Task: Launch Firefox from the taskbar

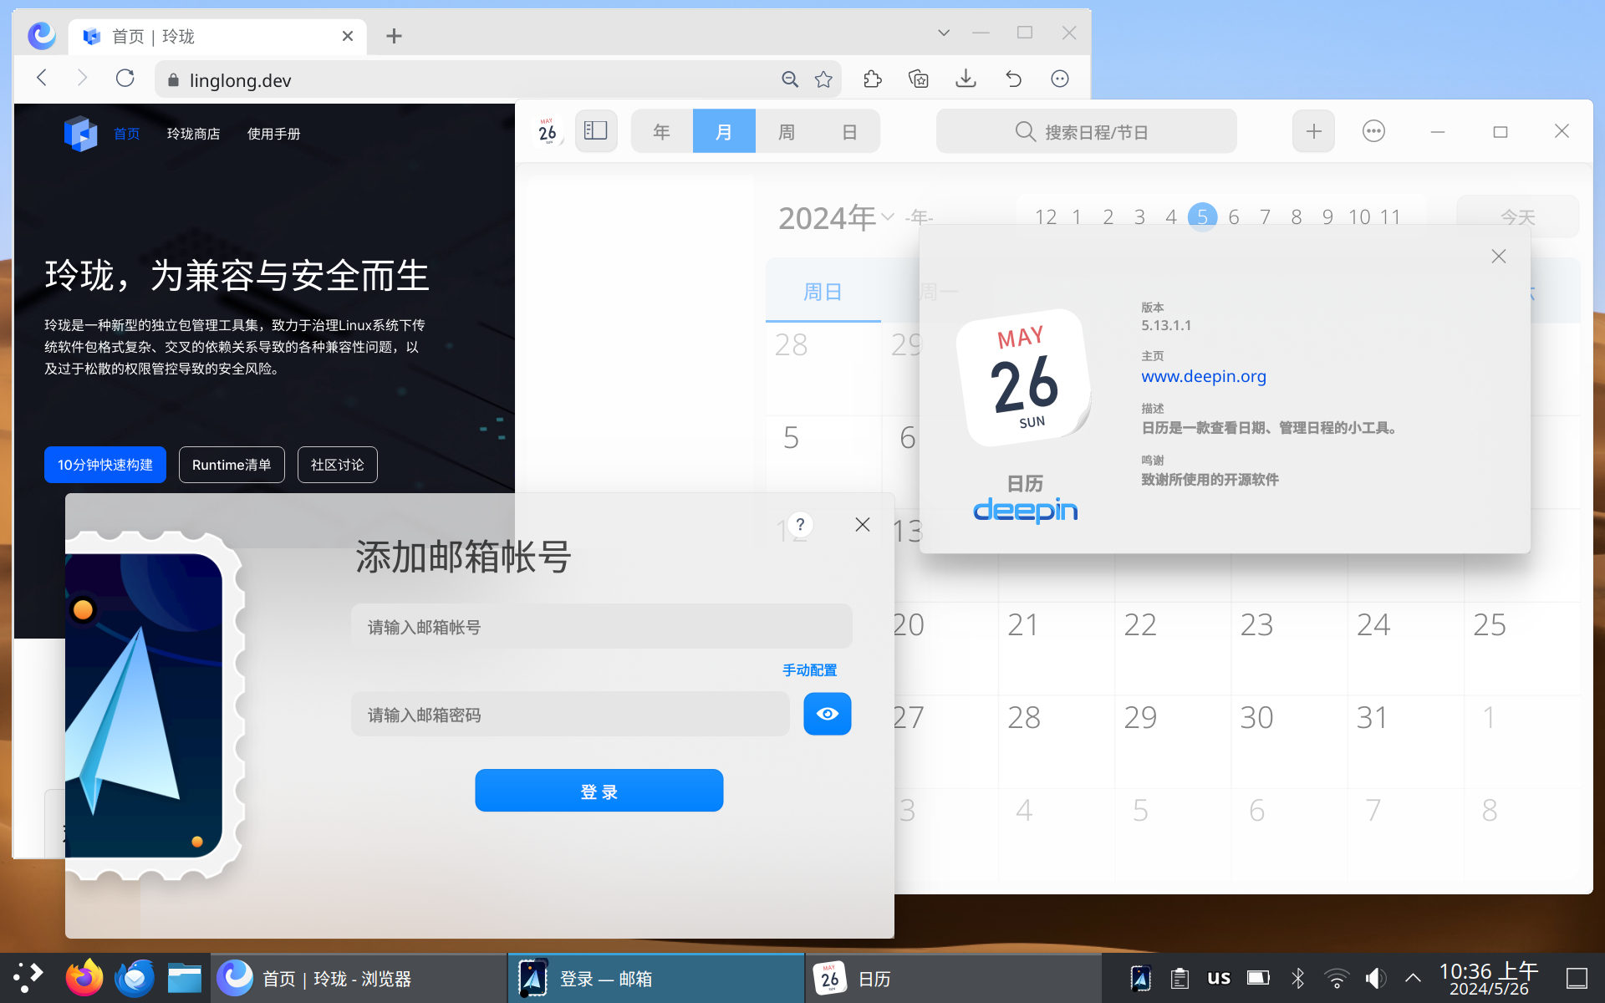Action: (x=84, y=977)
